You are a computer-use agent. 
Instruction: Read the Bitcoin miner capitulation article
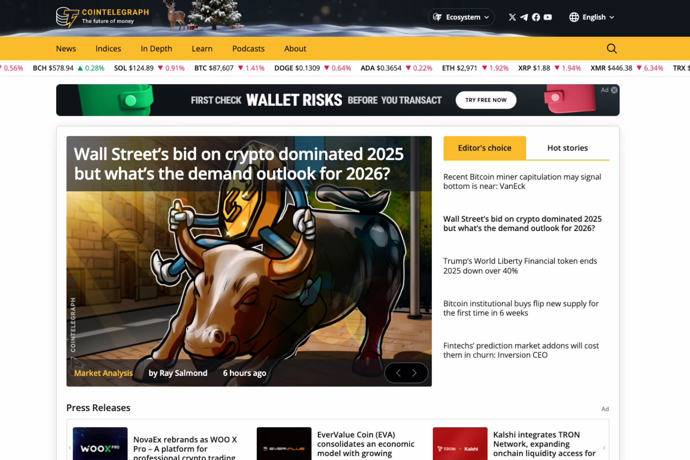pos(522,182)
